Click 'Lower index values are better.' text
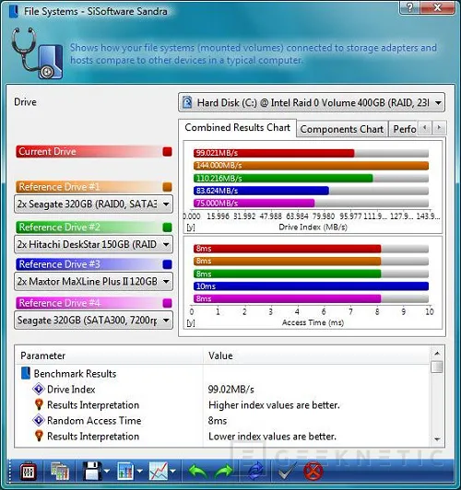The image size is (461, 490). coord(272,437)
